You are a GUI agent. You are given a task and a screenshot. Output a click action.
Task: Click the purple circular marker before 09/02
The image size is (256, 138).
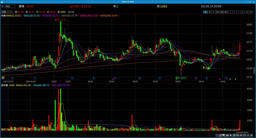196,78
